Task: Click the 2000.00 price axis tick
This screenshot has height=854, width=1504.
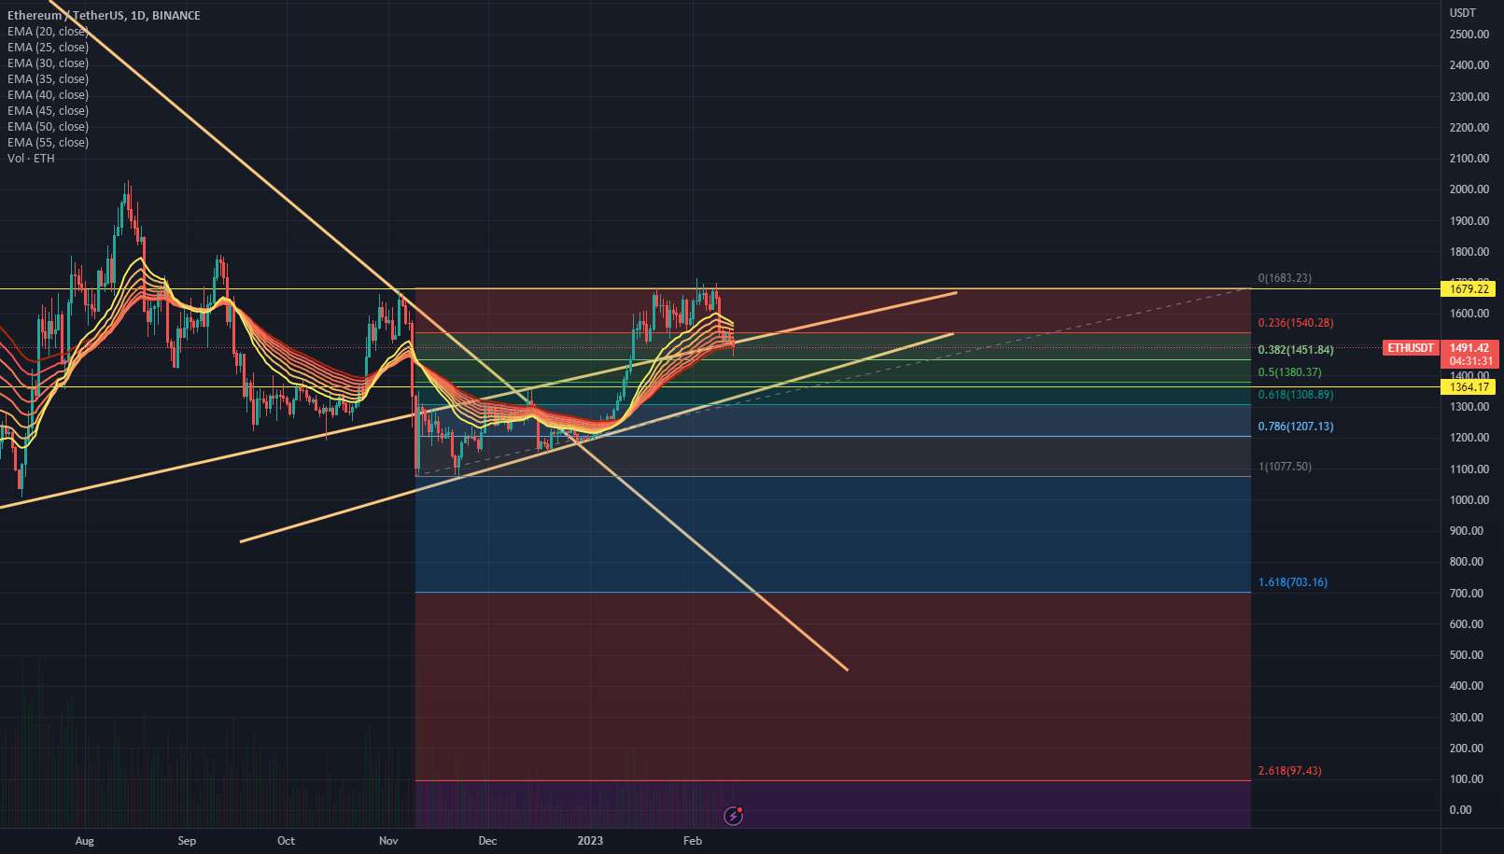Action: 1469,189
